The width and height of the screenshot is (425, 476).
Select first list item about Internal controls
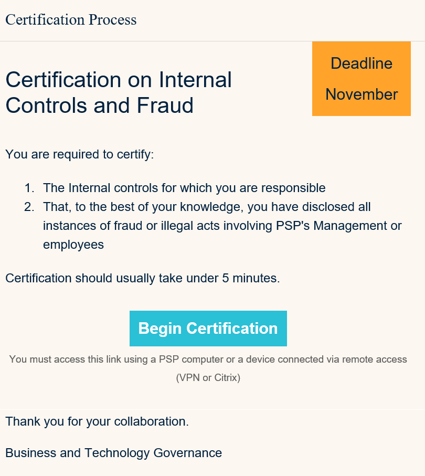(x=184, y=188)
